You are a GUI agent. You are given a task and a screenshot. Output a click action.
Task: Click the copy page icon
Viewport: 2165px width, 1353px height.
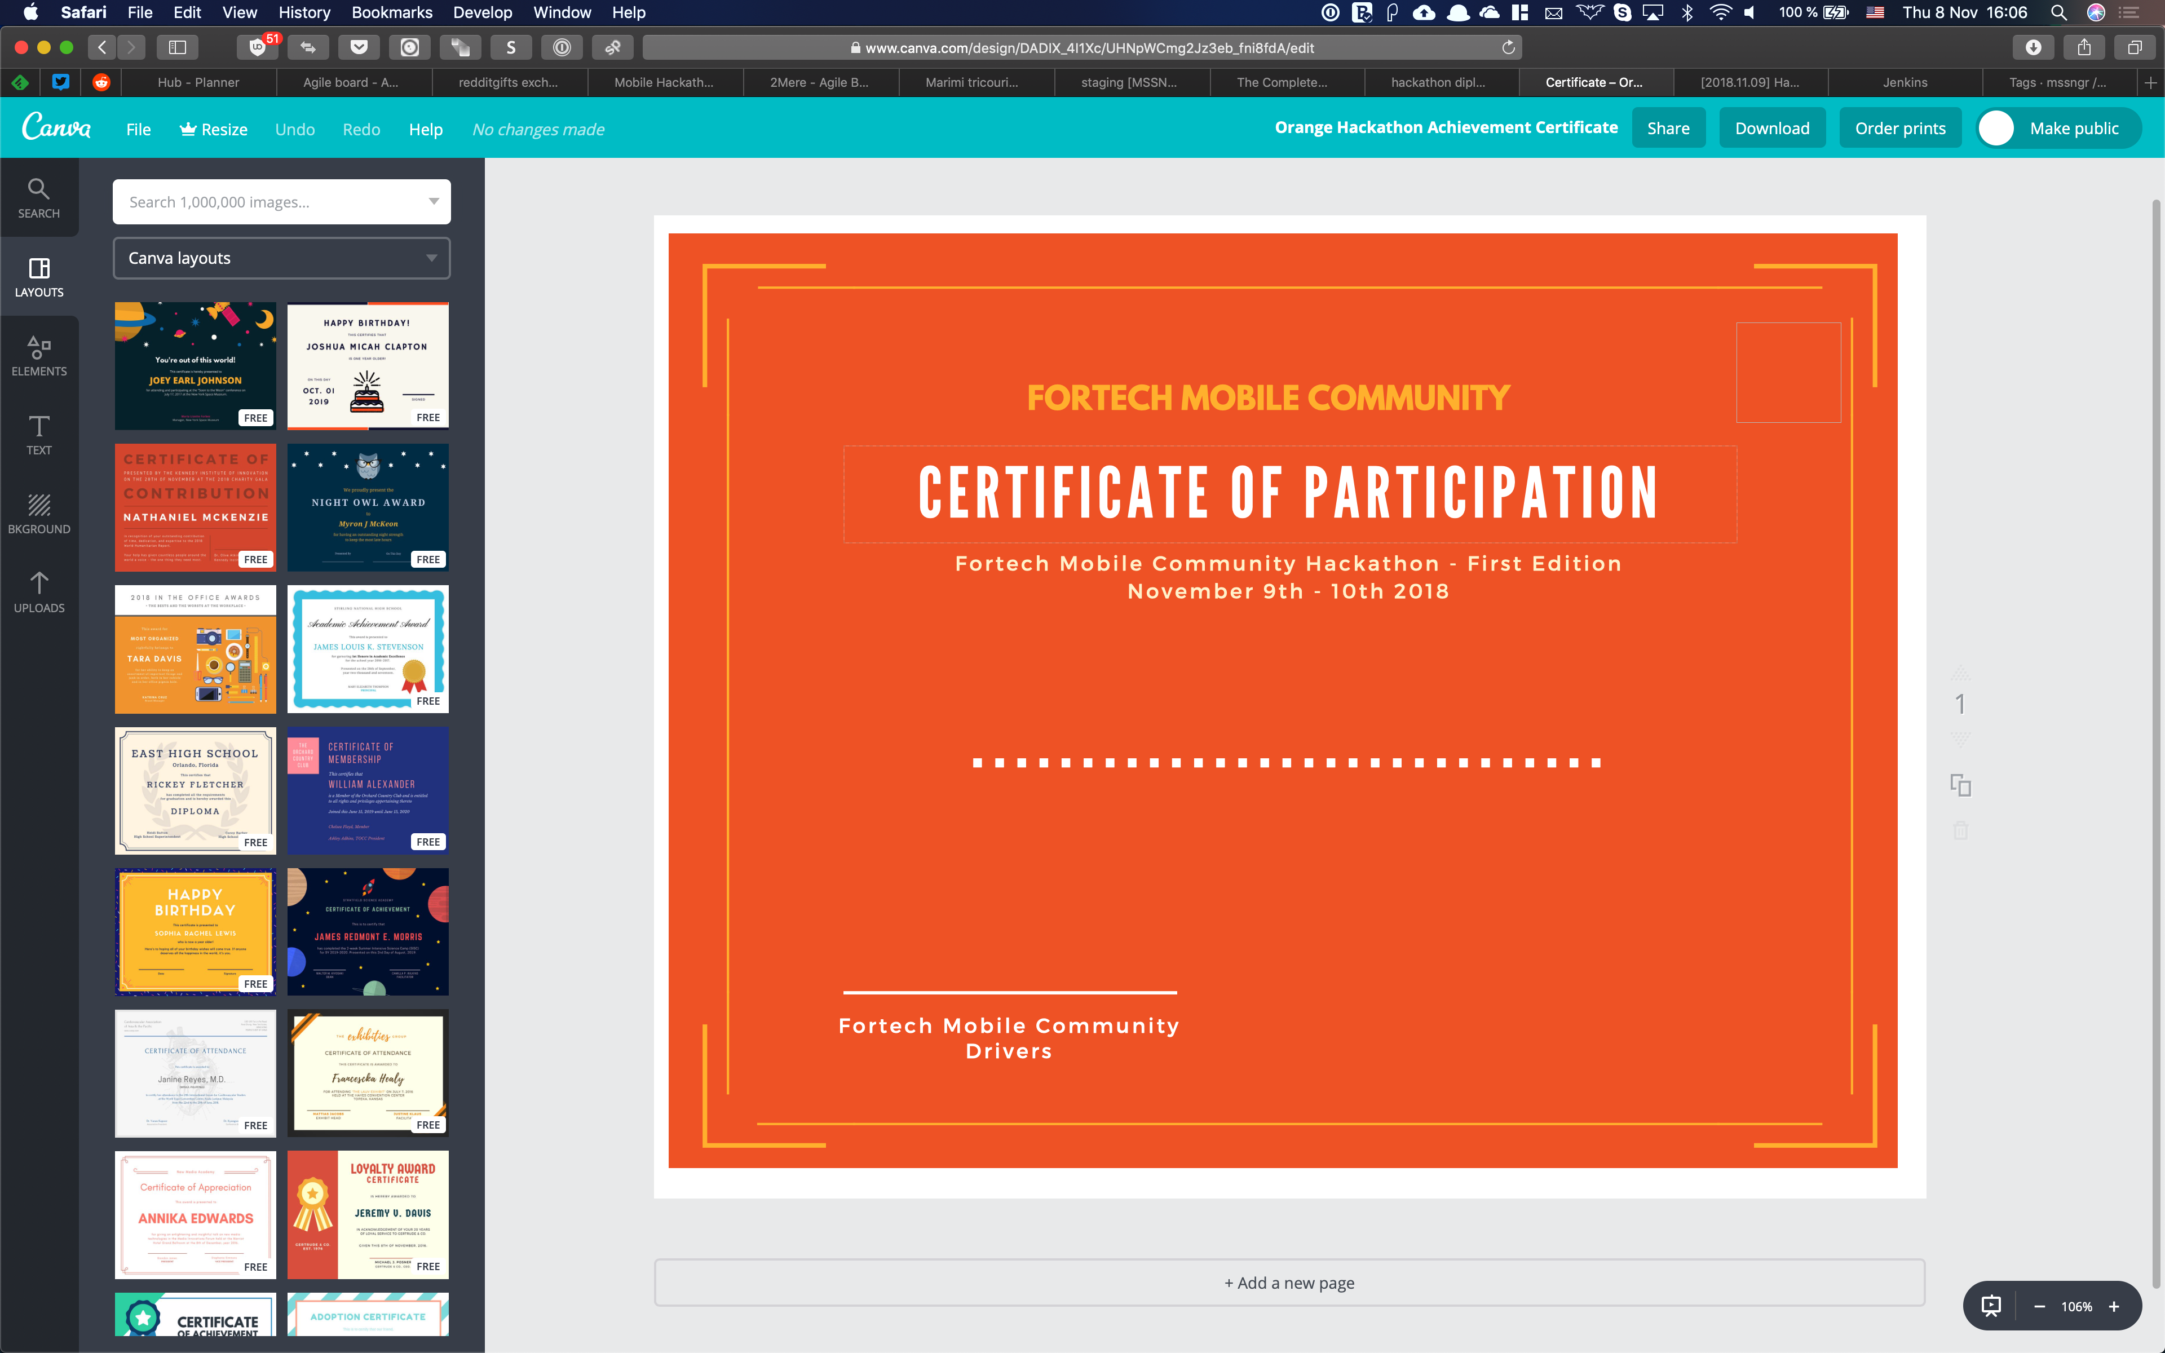click(1960, 785)
